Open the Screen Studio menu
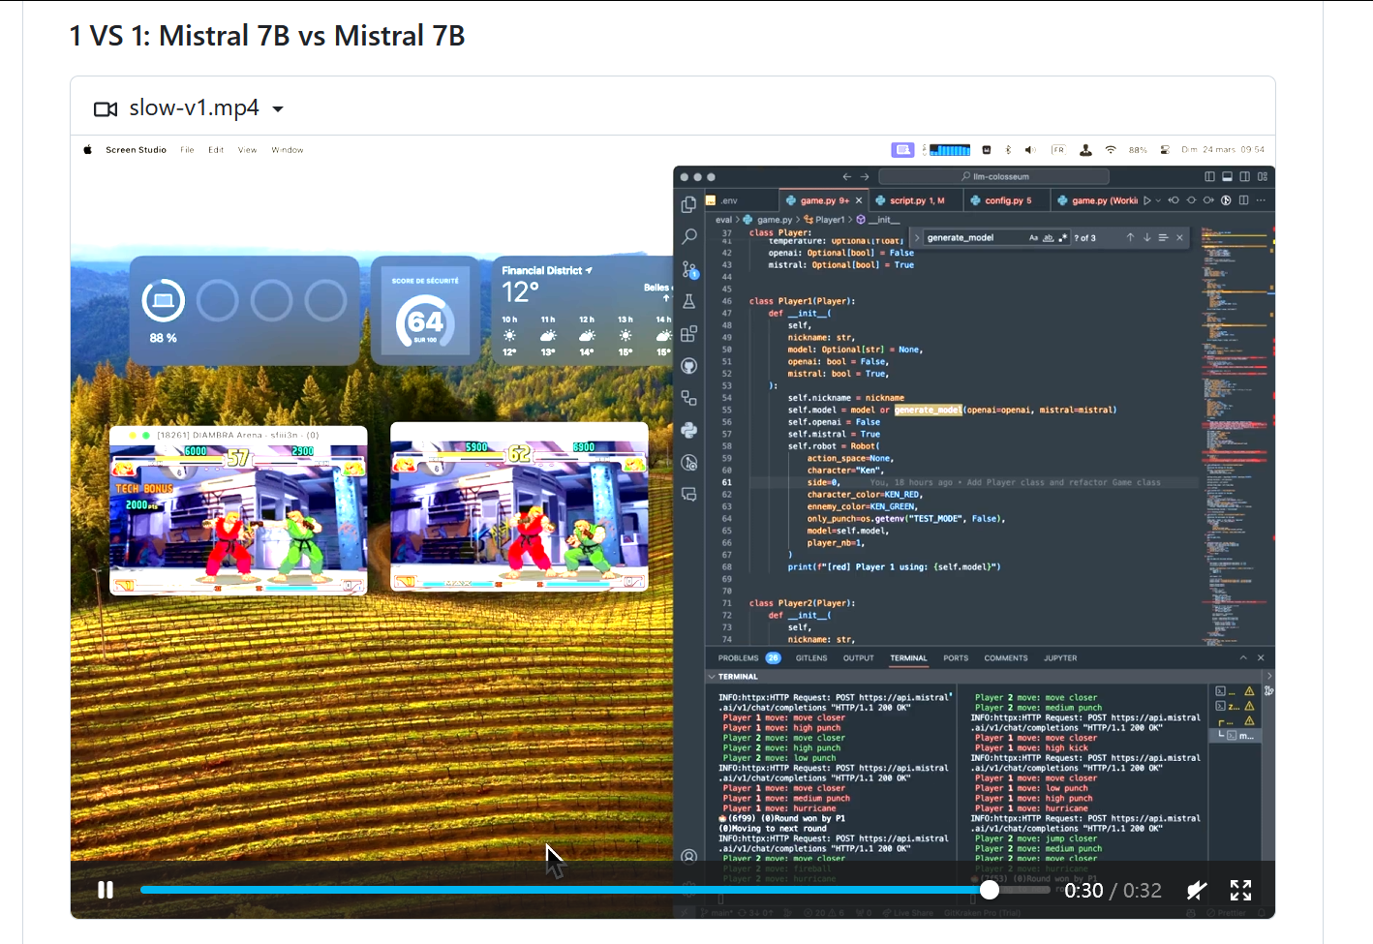The height and width of the screenshot is (944, 1373). coord(136,150)
